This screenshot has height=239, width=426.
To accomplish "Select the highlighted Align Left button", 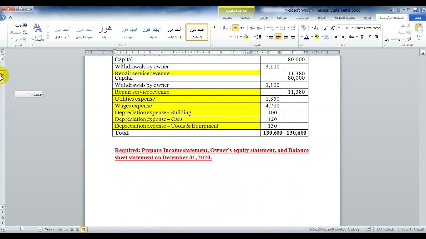I will (278, 37).
